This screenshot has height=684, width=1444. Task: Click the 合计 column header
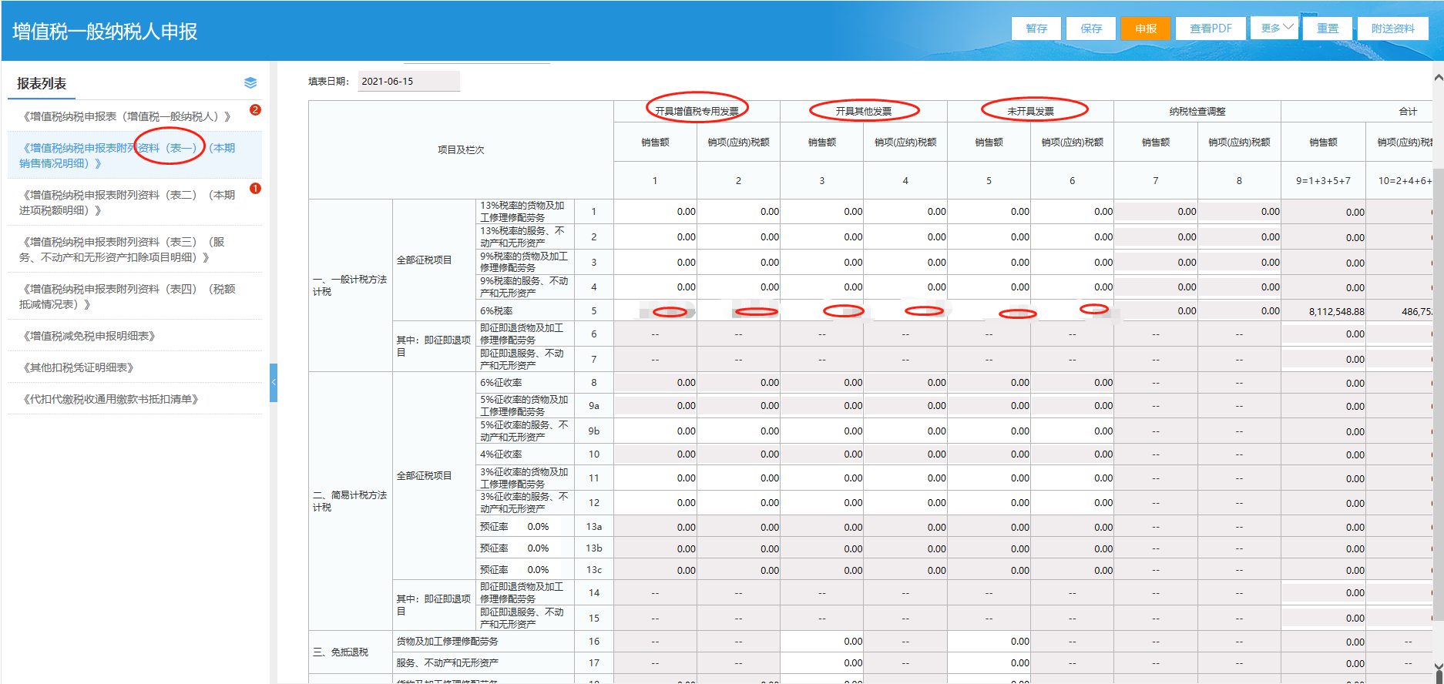click(x=1408, y=112)
